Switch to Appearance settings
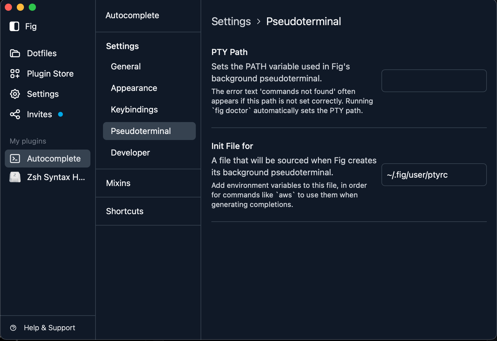The height and width of the screenshot is (341, 497). coord(134,88)
